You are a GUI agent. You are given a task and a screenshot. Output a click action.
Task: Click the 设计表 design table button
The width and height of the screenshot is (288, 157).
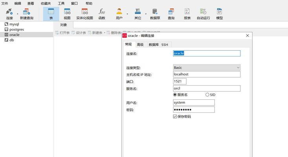[79, 33]
